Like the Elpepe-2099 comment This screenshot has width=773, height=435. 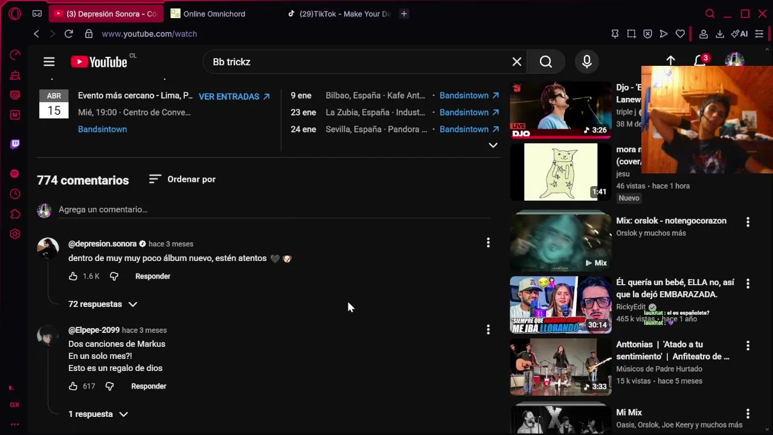(x=73, y=386)
